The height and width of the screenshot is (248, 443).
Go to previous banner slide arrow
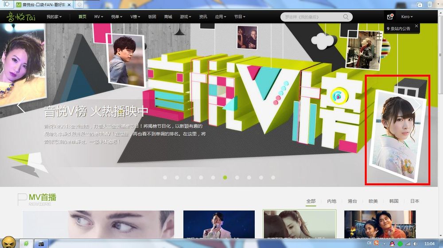21,105
